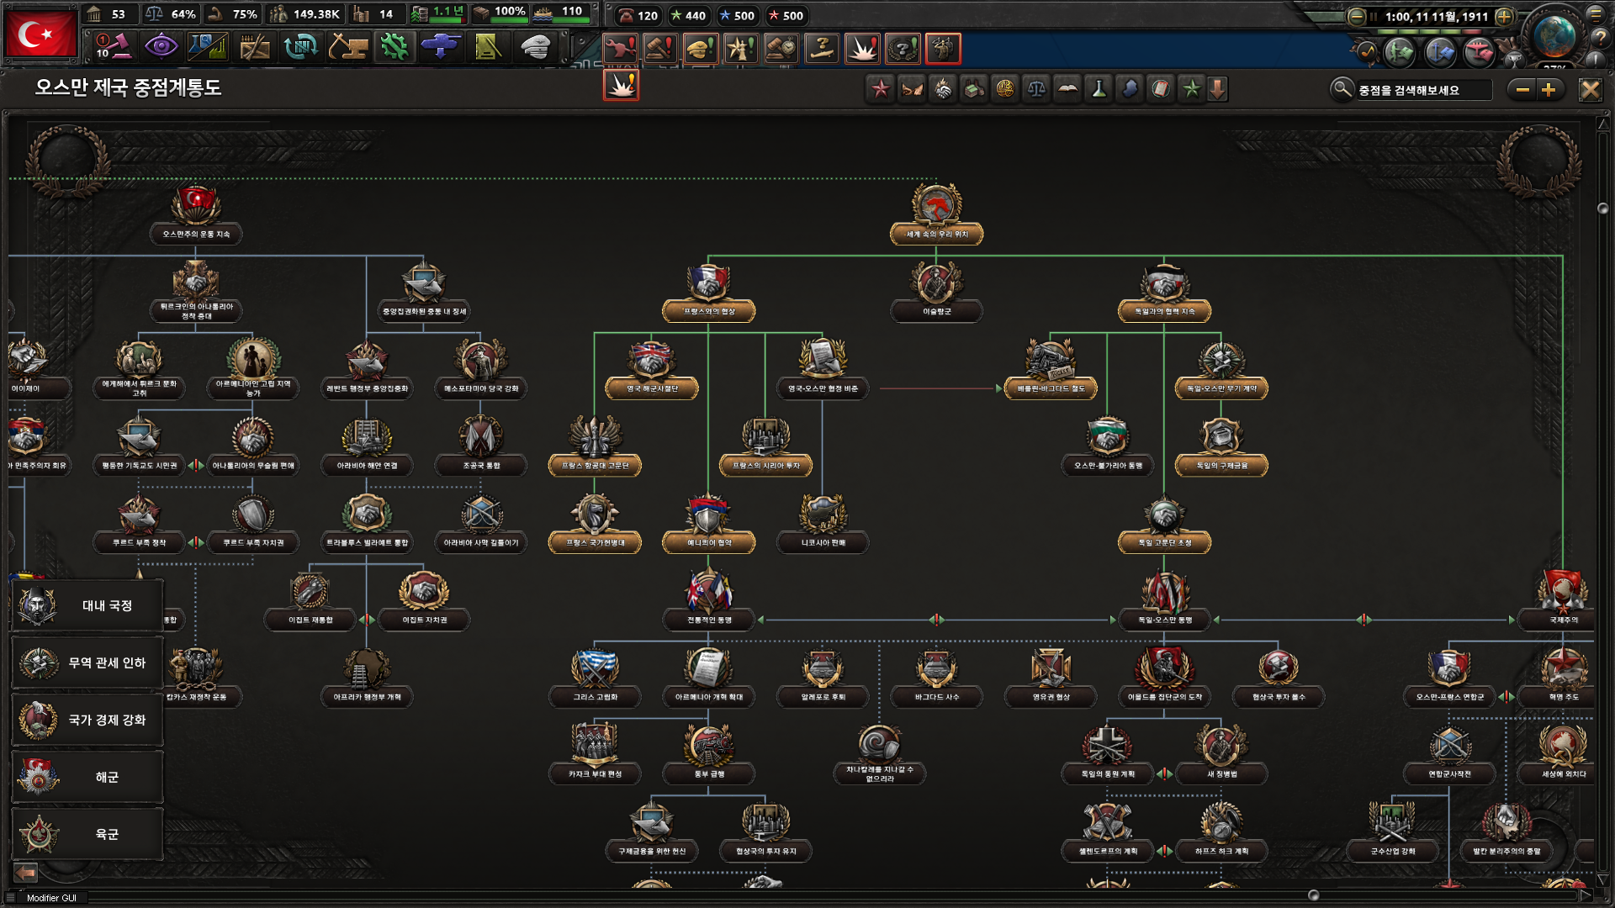This screenshot has height=908, width=1615.
Task: Zoom in the focus tree
Action: [1549, 89]
